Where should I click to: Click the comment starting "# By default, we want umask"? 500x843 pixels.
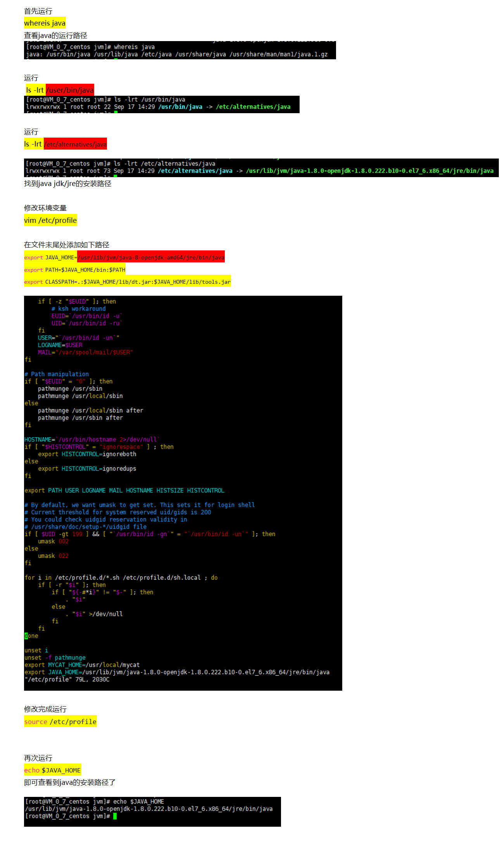[140, 505]
